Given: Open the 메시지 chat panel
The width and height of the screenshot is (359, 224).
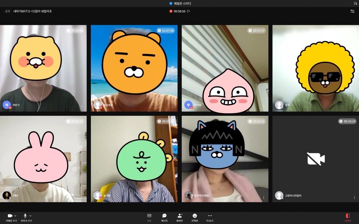Looking at the screenshot, I should [x=164, y=217].
